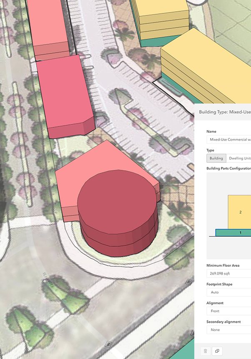Open the Alignment dropdown set to Front

[228, 311]
